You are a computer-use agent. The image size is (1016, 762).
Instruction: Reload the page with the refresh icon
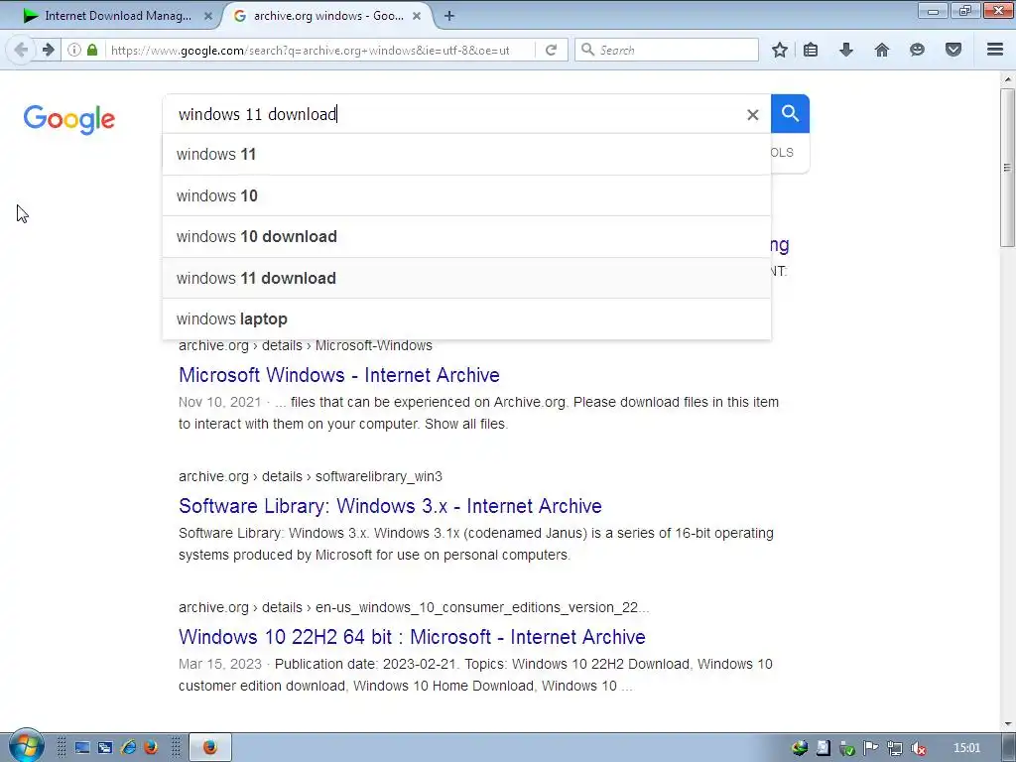[552, 50]
